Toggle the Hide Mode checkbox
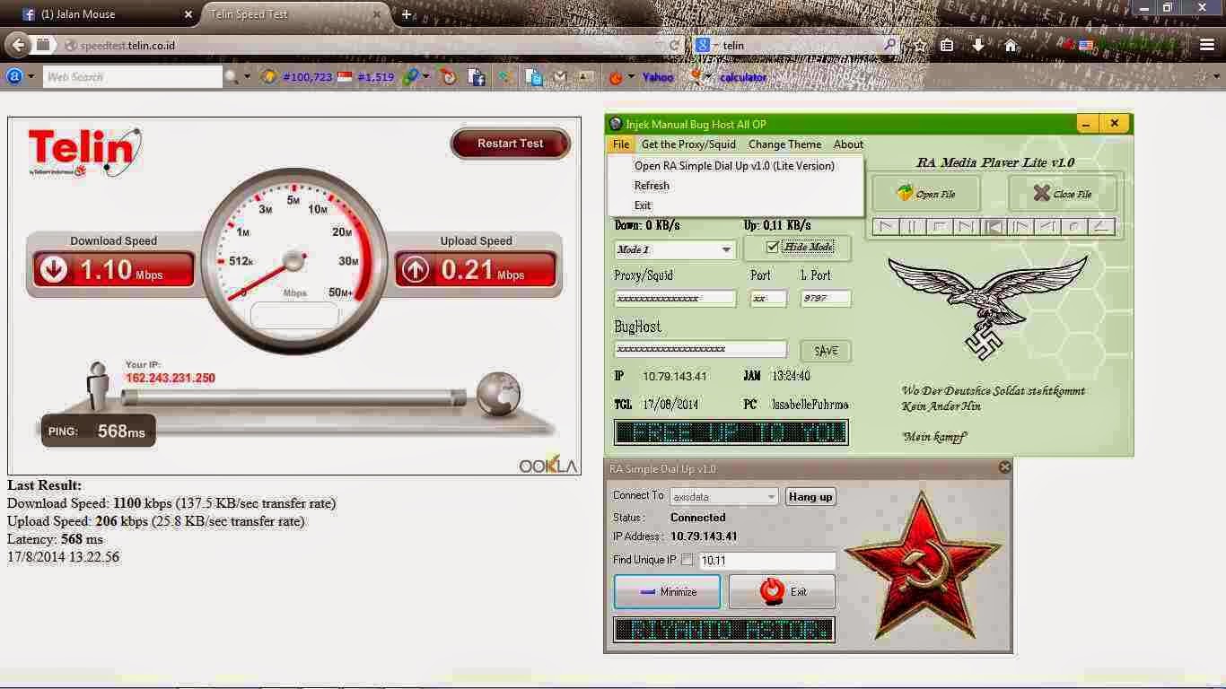Screen dimensions: 1226x689 (772, 247)
